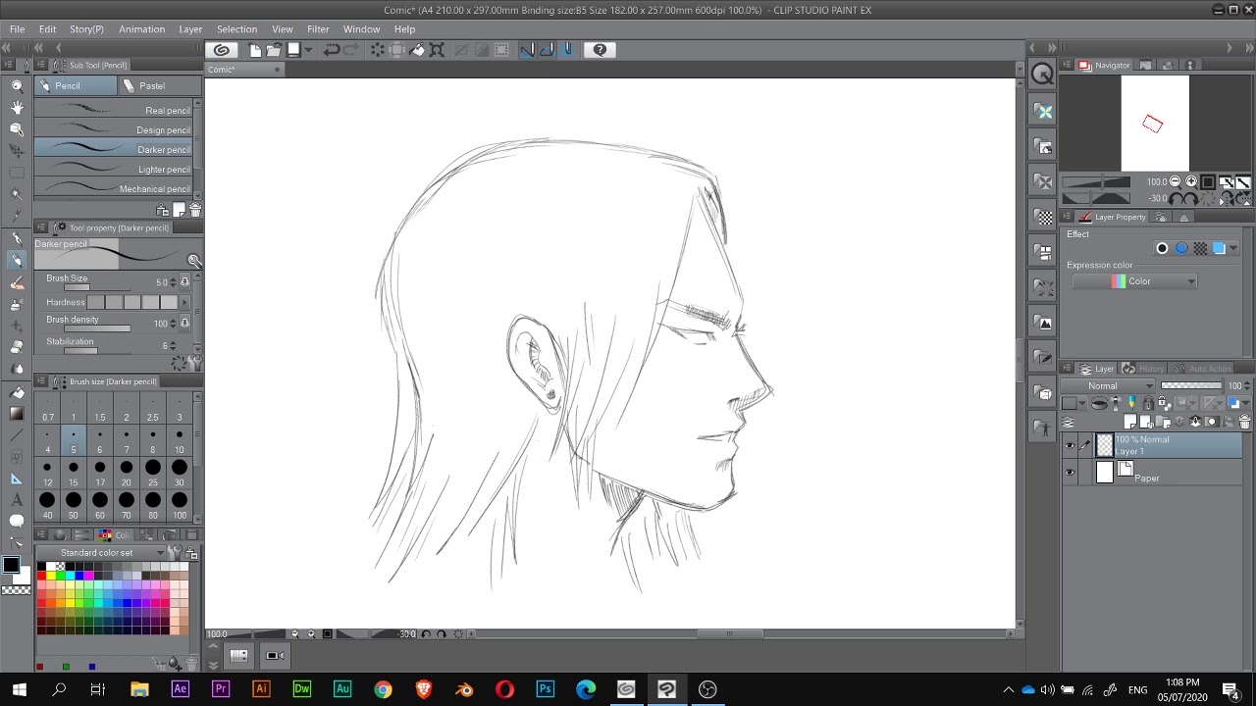Open CLIP STUDIO launcher from the command bar
The width and height of the screenshot is (1256, 706).
222,50
